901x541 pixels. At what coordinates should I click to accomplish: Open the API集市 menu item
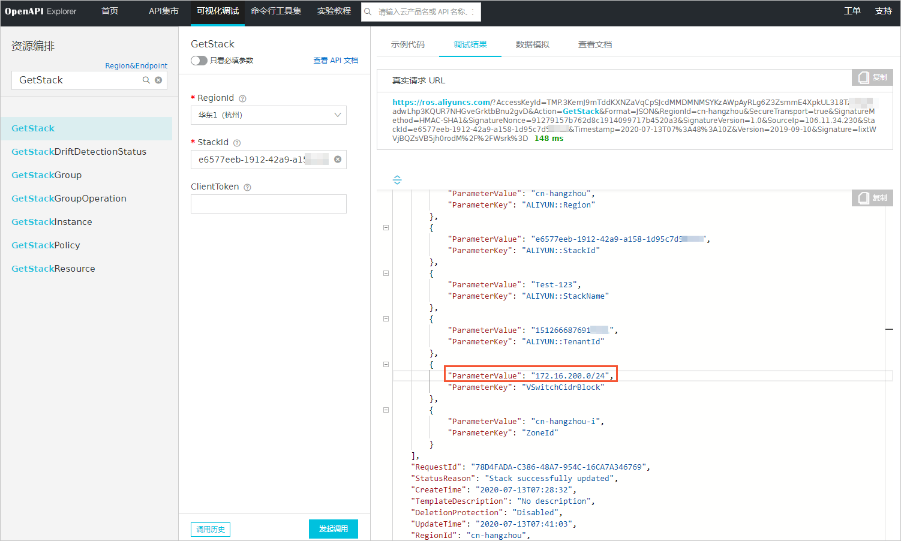tap(164, 11)
